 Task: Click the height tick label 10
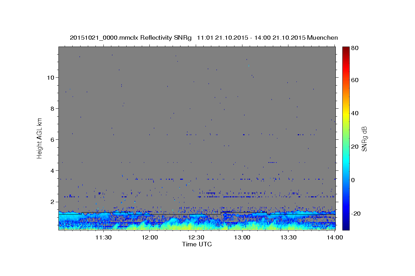50,78
